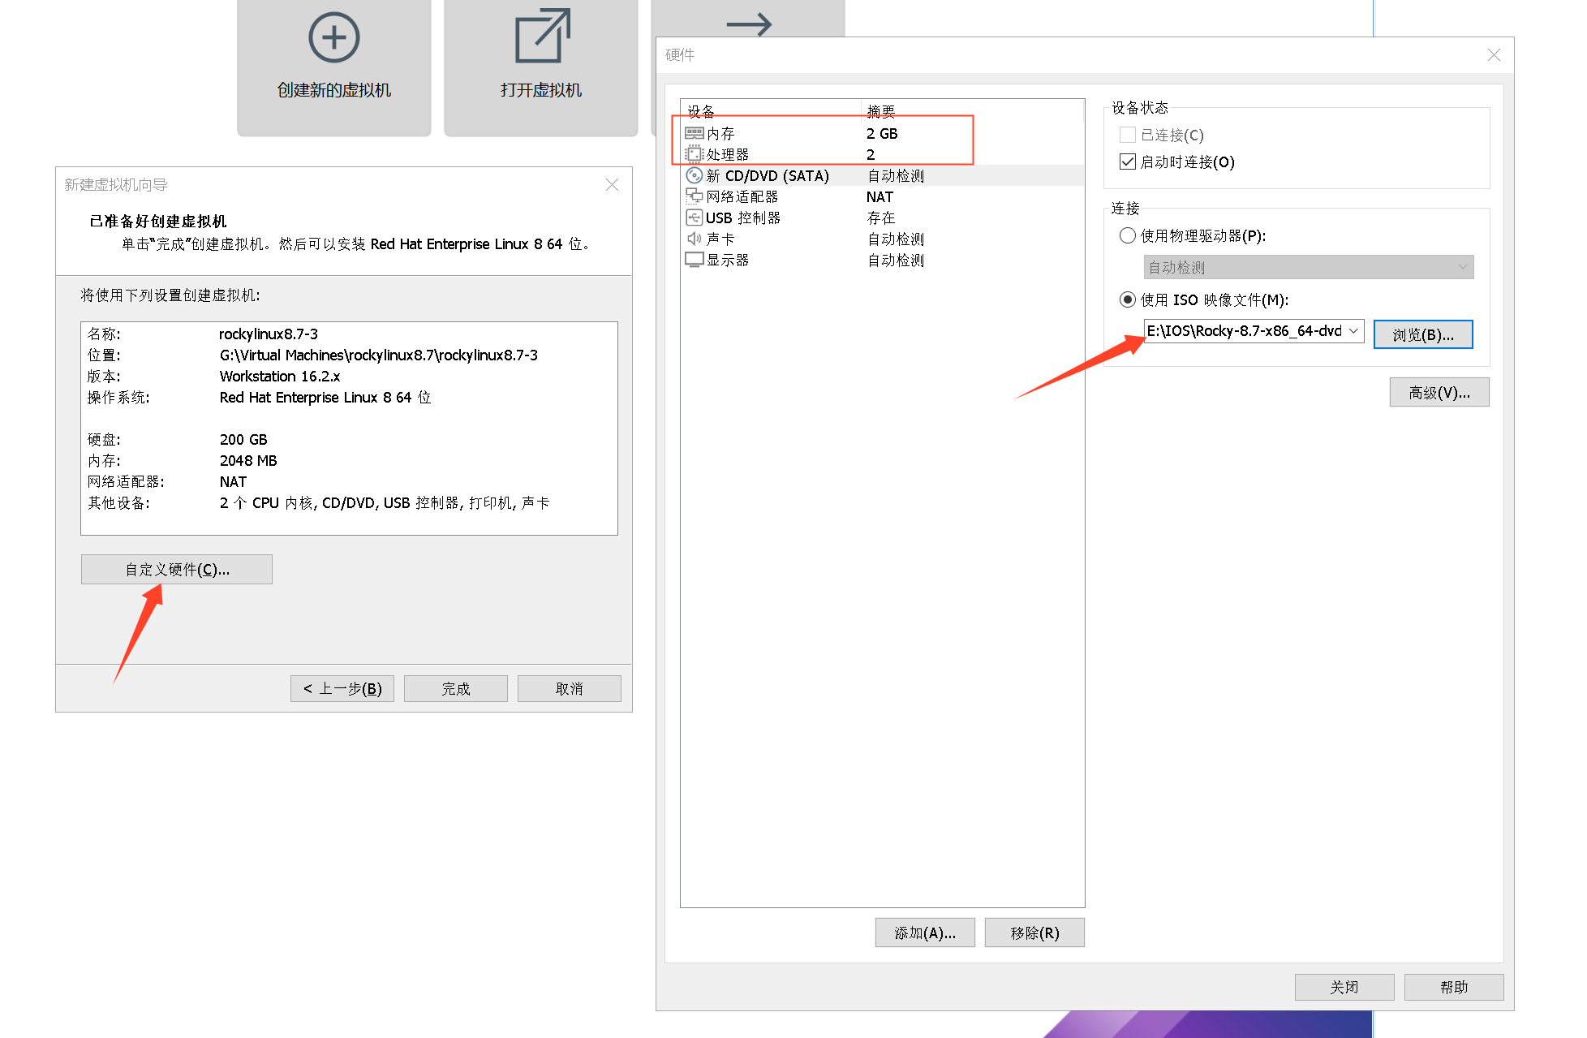Viewport: 1587px width, 1038px height.
Task: Open the 自动检测 physical drive dropdown
Action: point(1308,267)
